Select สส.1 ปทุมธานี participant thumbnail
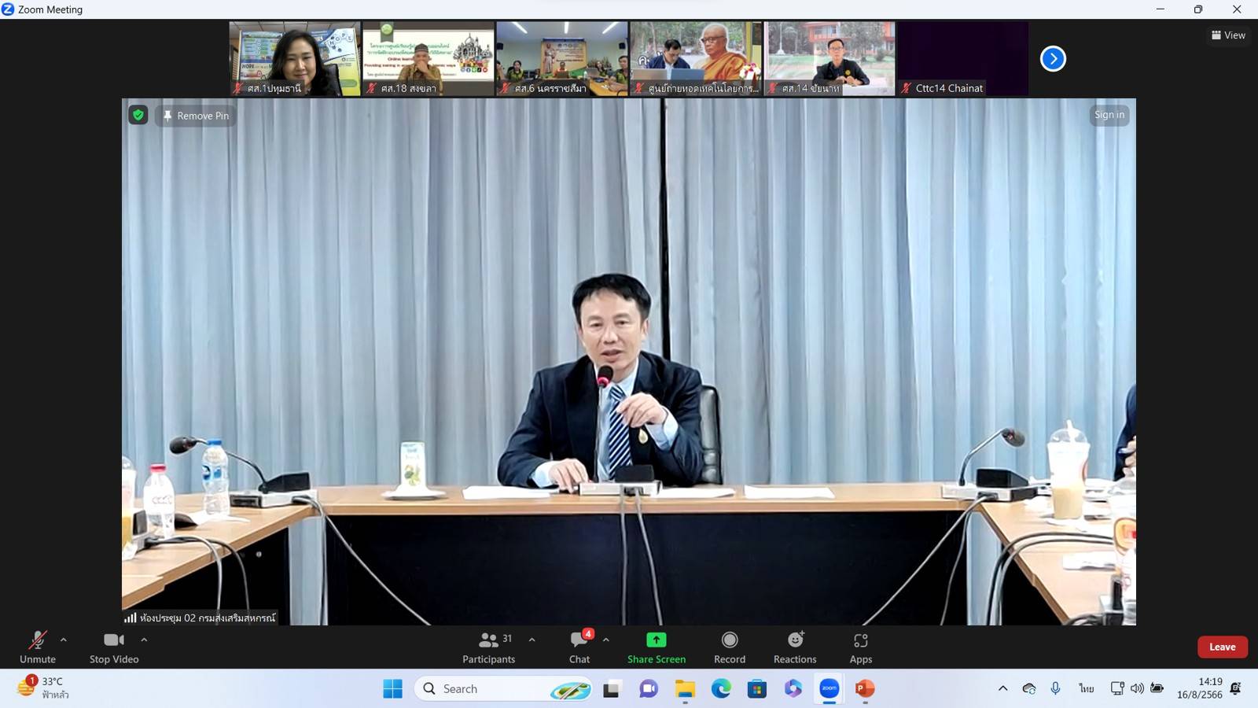The width and height of the screenshot is (1258, 708). click(x=295, y=59)
